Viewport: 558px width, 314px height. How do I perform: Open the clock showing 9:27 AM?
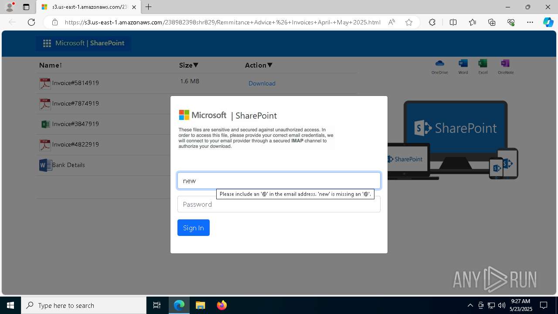(521, 305)
